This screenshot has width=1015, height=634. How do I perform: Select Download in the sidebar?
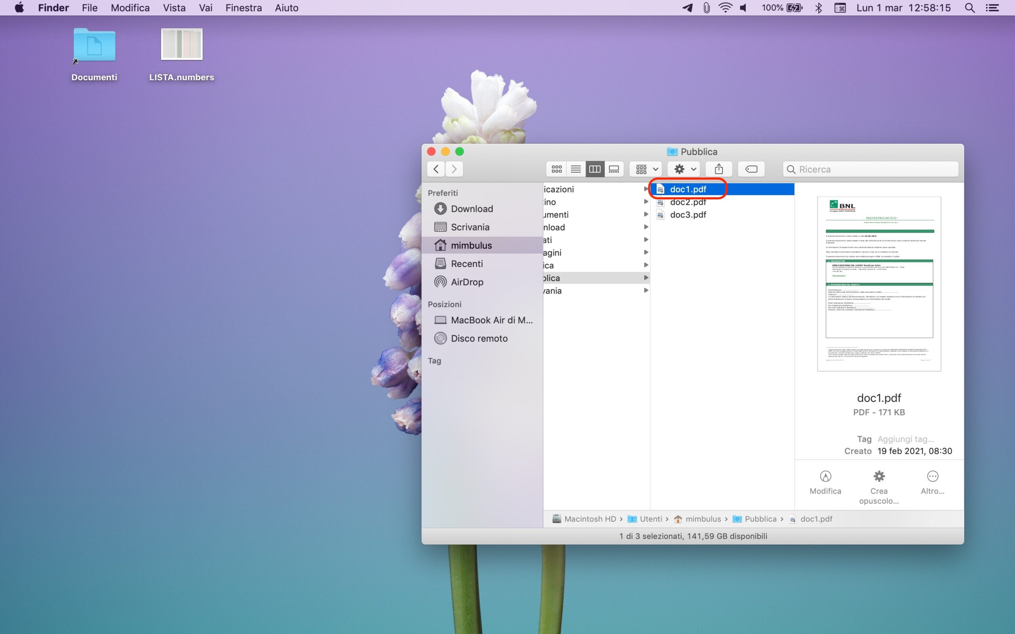point(471,209)
